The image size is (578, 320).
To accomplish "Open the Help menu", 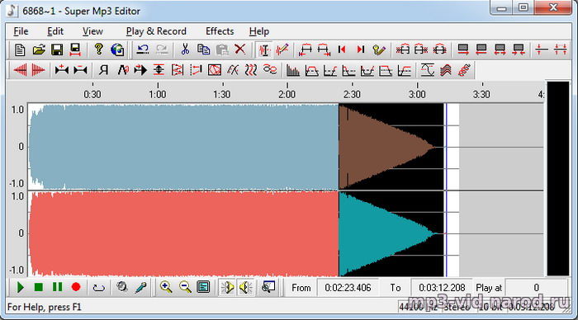I will 259,31.
